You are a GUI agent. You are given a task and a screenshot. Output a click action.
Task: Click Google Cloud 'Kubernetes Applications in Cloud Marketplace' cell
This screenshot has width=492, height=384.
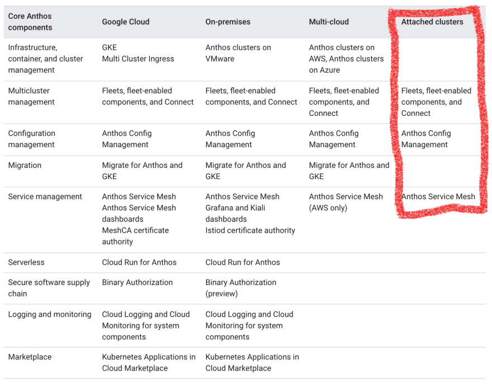click(149, 363)
